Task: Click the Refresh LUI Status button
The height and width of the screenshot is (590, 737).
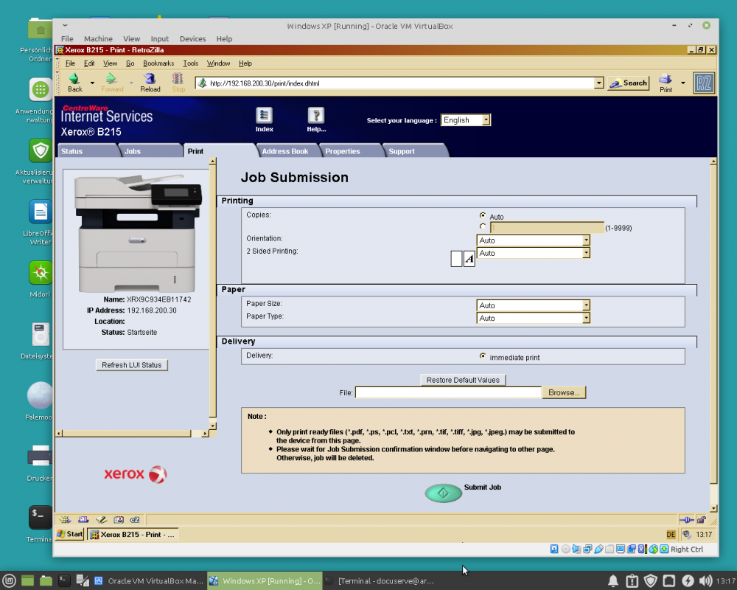Action: click(131, 364)
